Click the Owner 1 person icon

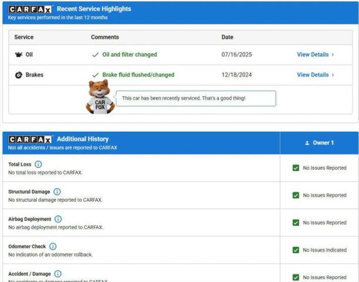click(307, 143)
